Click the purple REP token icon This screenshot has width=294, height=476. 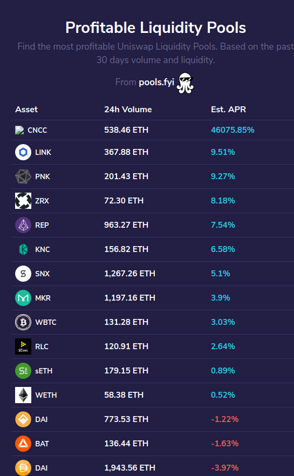[23, 225]
